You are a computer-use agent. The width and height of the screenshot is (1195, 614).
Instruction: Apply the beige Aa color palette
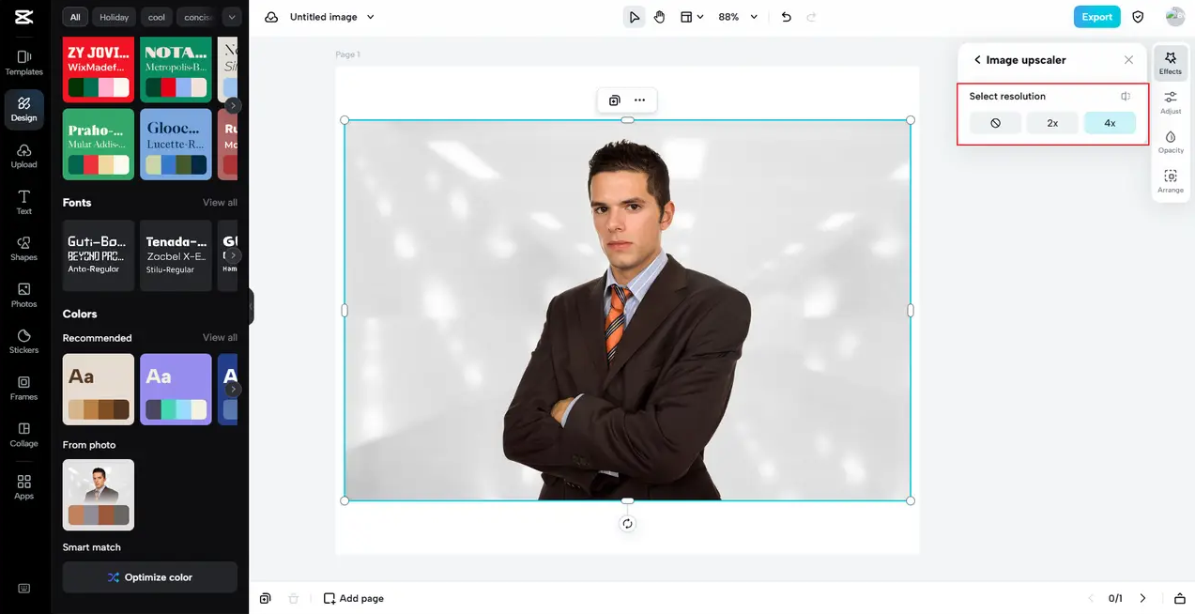point(99,389)
